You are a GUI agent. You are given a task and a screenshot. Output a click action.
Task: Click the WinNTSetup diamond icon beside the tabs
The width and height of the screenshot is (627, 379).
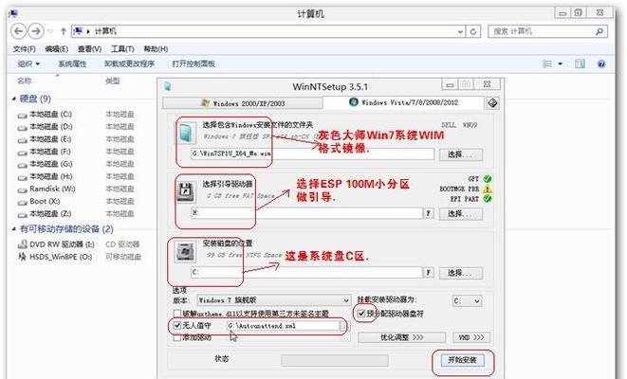pyautogui.click(x=493, y=102)
